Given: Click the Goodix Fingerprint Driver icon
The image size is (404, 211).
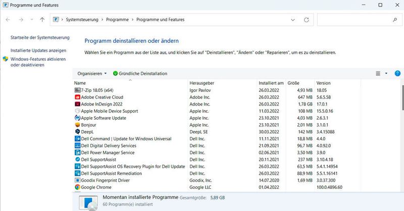Looking at the screenshot, I should (x=77, y=180).
